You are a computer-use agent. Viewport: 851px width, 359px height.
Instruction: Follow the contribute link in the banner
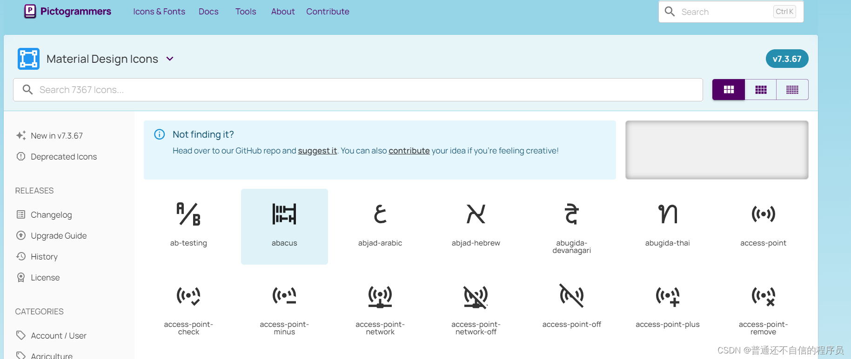point(409,151)
